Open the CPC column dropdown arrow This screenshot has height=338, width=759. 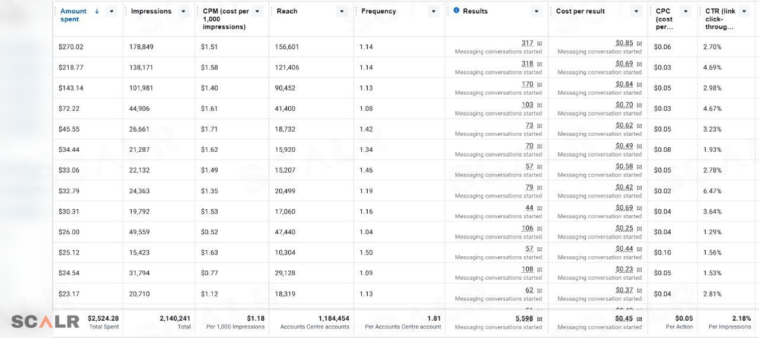click(685, 11)
